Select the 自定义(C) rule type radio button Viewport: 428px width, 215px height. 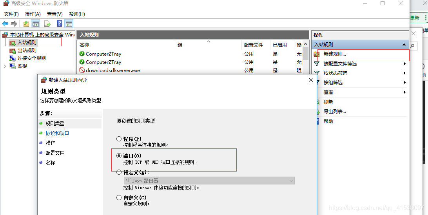point(119,197)
